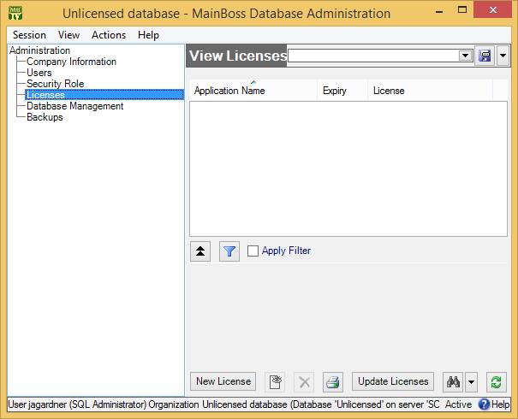
Task: Click the blue Help question mark icon
Action: point(484,404)
